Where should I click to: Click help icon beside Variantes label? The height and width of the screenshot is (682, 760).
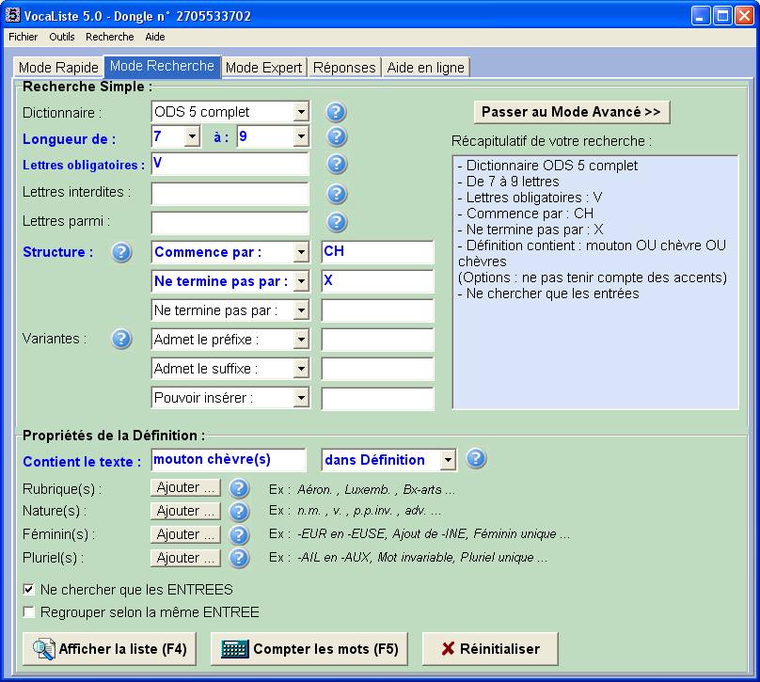(121, 339)
